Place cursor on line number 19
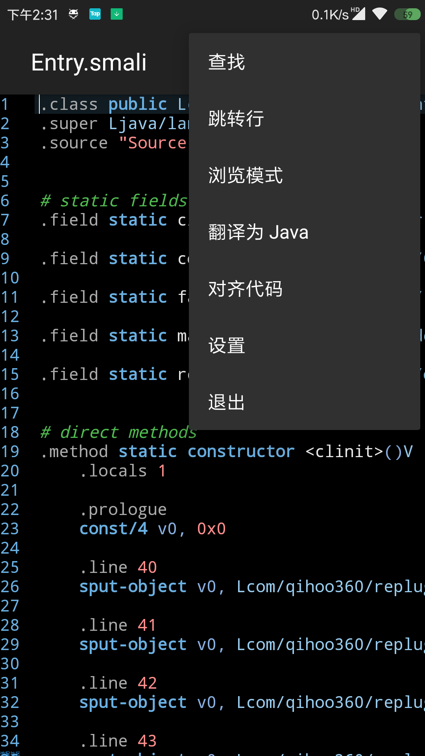Viewport: 425px width, 756px height. point(10,451)
